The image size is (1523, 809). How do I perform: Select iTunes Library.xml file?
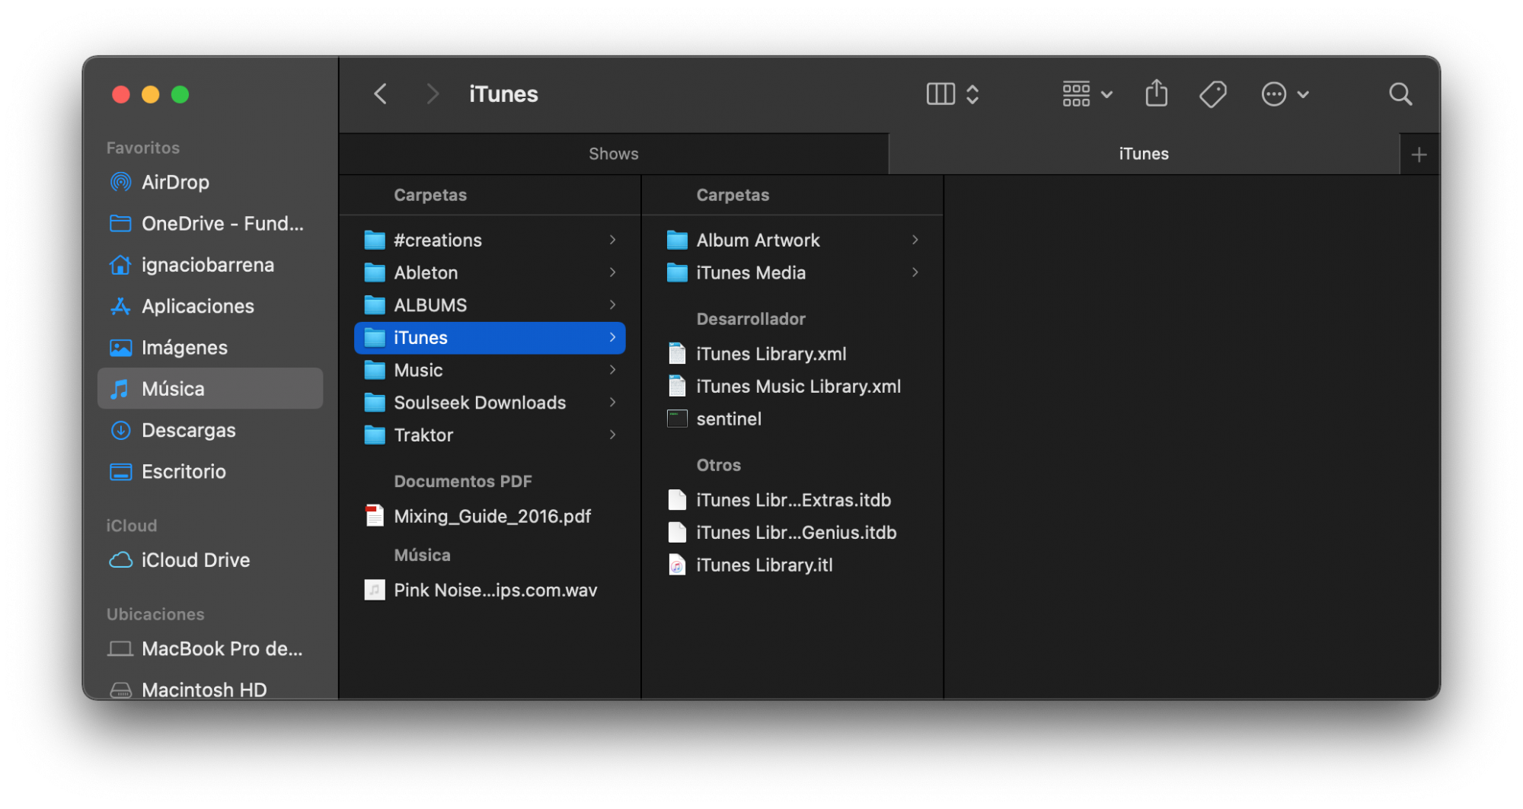[x=793, y=354]
